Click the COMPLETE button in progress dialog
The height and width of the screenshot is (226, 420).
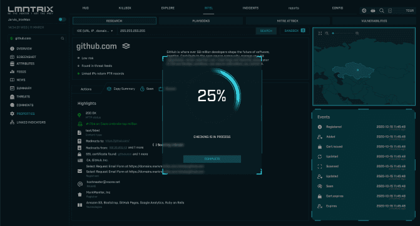click(x=212, y=159)
